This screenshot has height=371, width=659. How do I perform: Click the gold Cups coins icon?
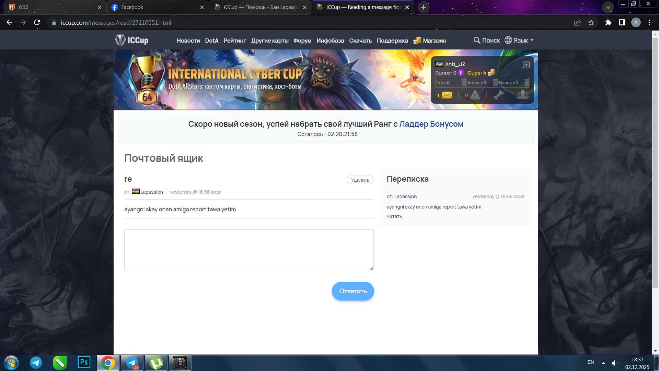(491, 72)
